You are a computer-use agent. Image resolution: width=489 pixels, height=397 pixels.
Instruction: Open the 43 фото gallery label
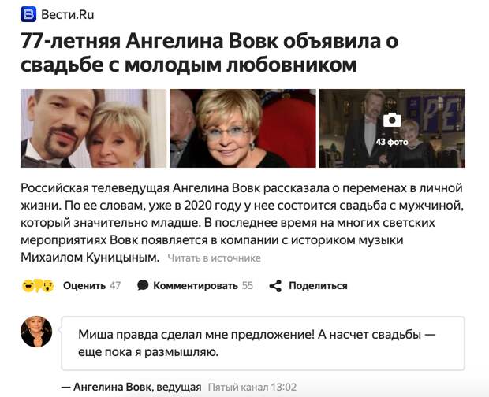(392, 142)
